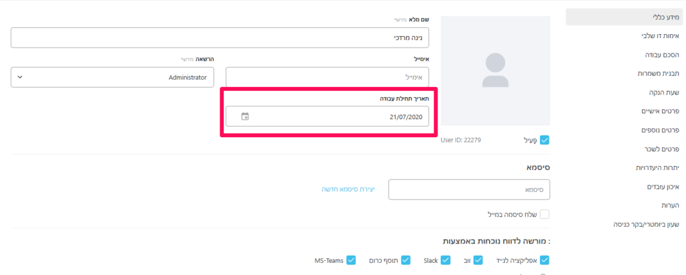Disable the אפליקציה לנייד checkbox
Image resolution: width=686 pixels, height=275 pixels.
click(x=544, y=260)
